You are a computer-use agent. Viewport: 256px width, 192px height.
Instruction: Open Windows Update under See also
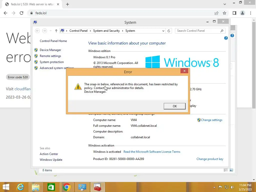click(51, 160)
